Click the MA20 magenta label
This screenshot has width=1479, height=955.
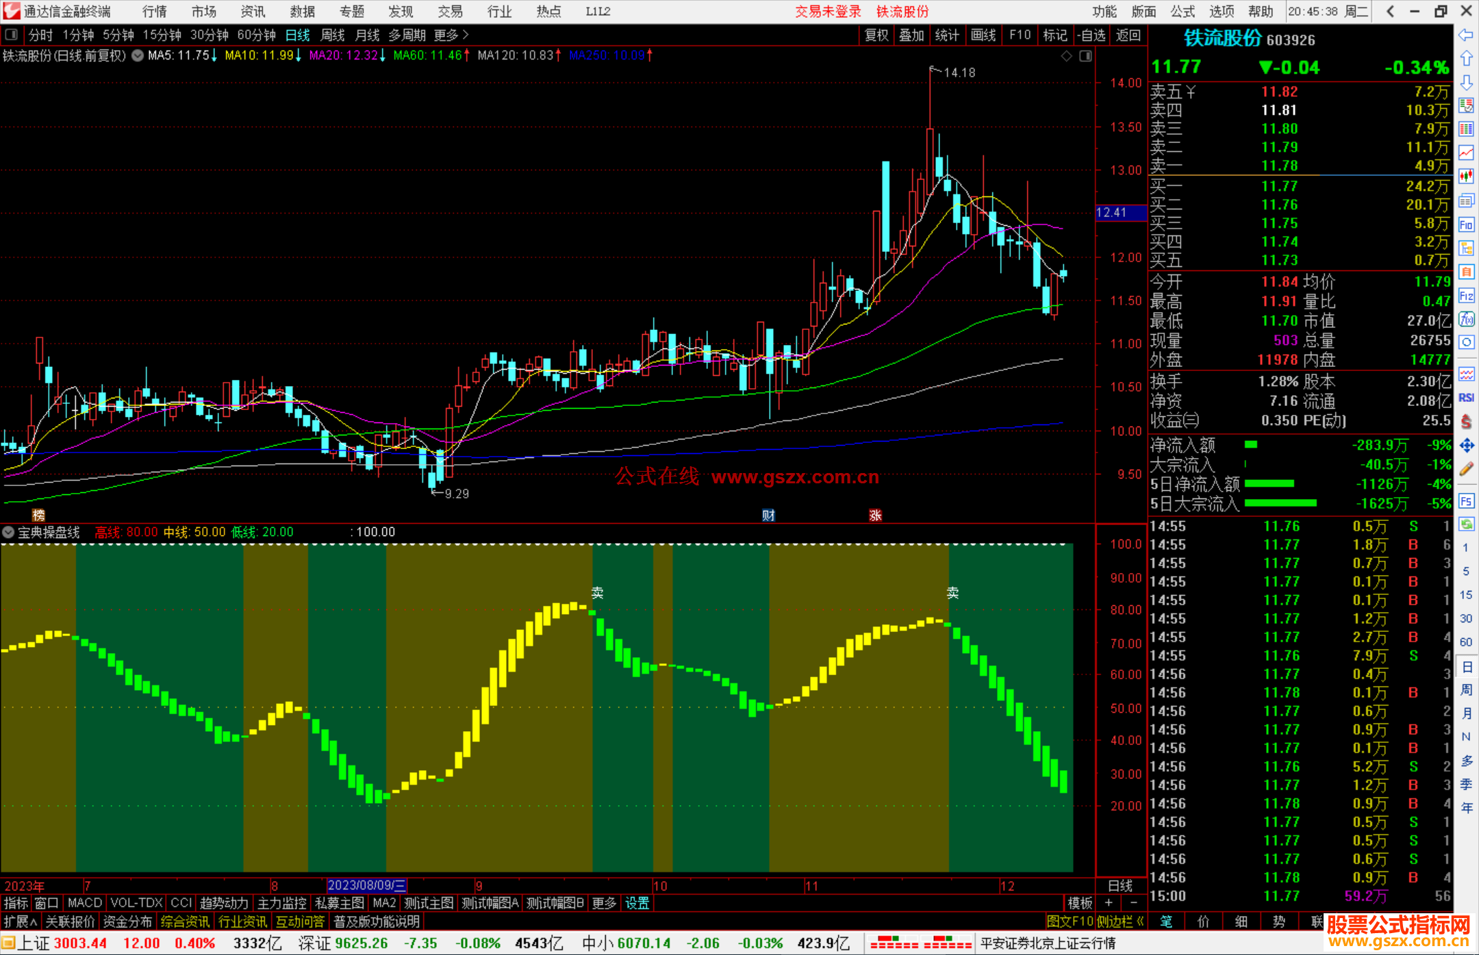coord(342,55)
